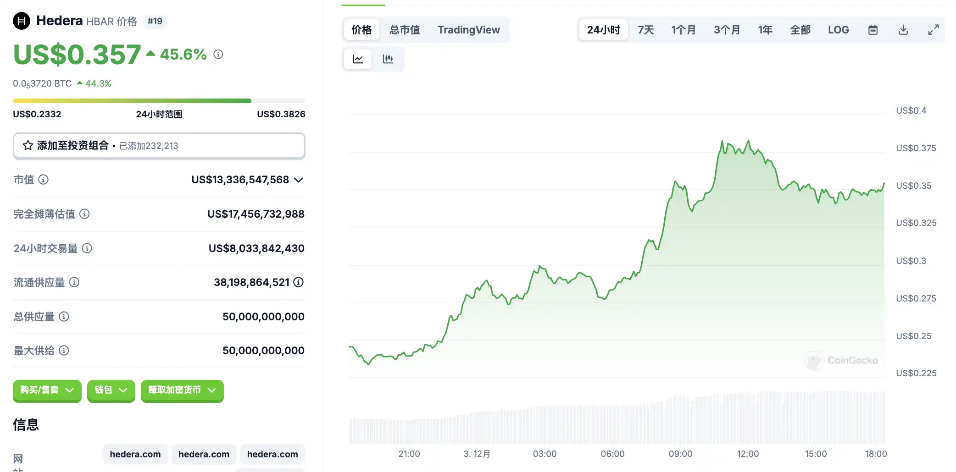Viewport: 956px width, 472px height.
Task: Open the first hedera.com website link
Action: 135,454
